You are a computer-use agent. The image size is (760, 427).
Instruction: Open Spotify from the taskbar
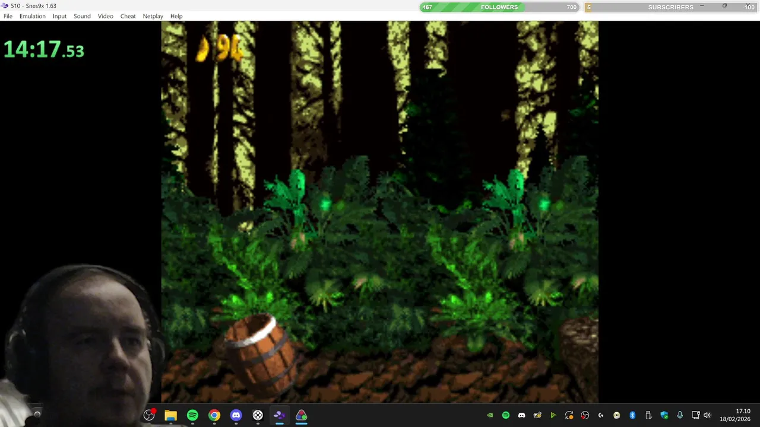[x=192, y=415]
